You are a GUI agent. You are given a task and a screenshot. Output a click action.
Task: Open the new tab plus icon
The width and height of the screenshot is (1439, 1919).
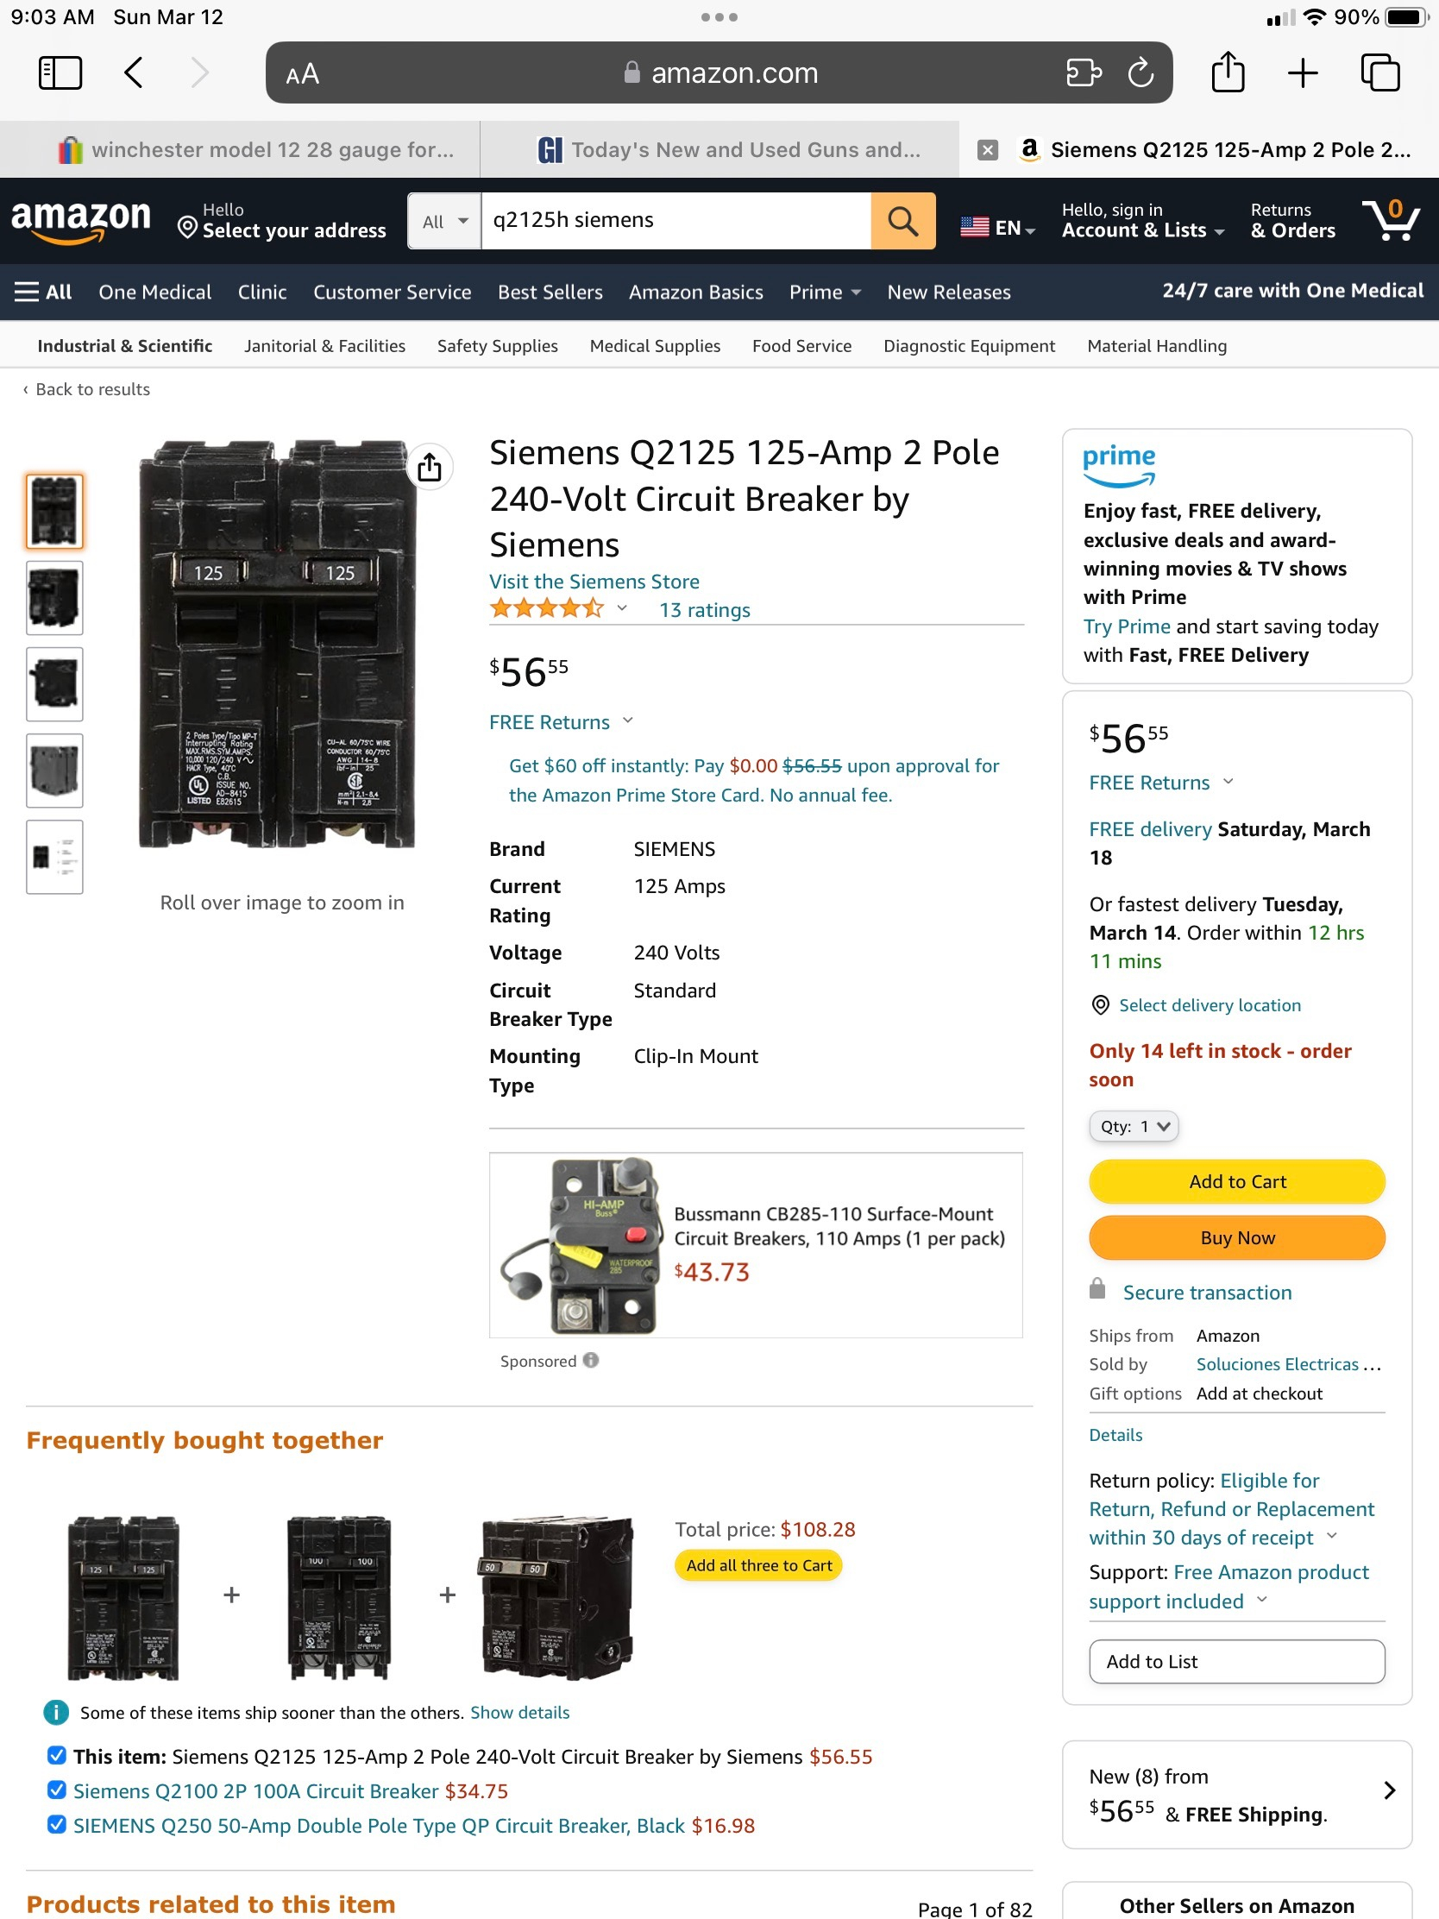pos(1303,72)
